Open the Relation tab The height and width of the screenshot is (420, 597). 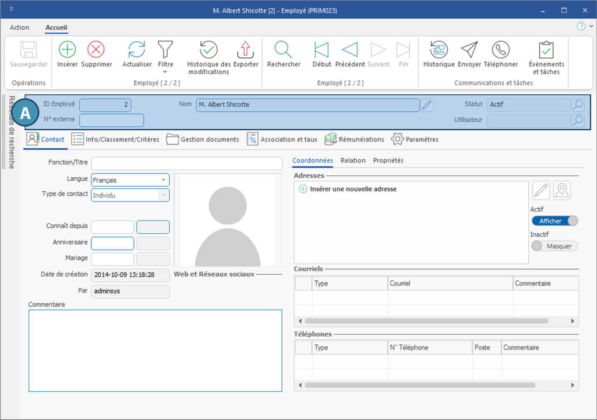point(353,160)
